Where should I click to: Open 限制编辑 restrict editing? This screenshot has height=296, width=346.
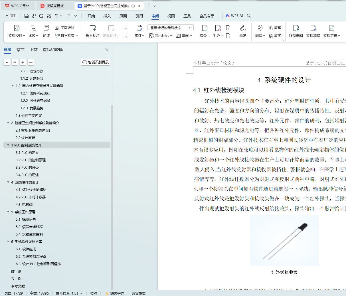tap(296, 31)
